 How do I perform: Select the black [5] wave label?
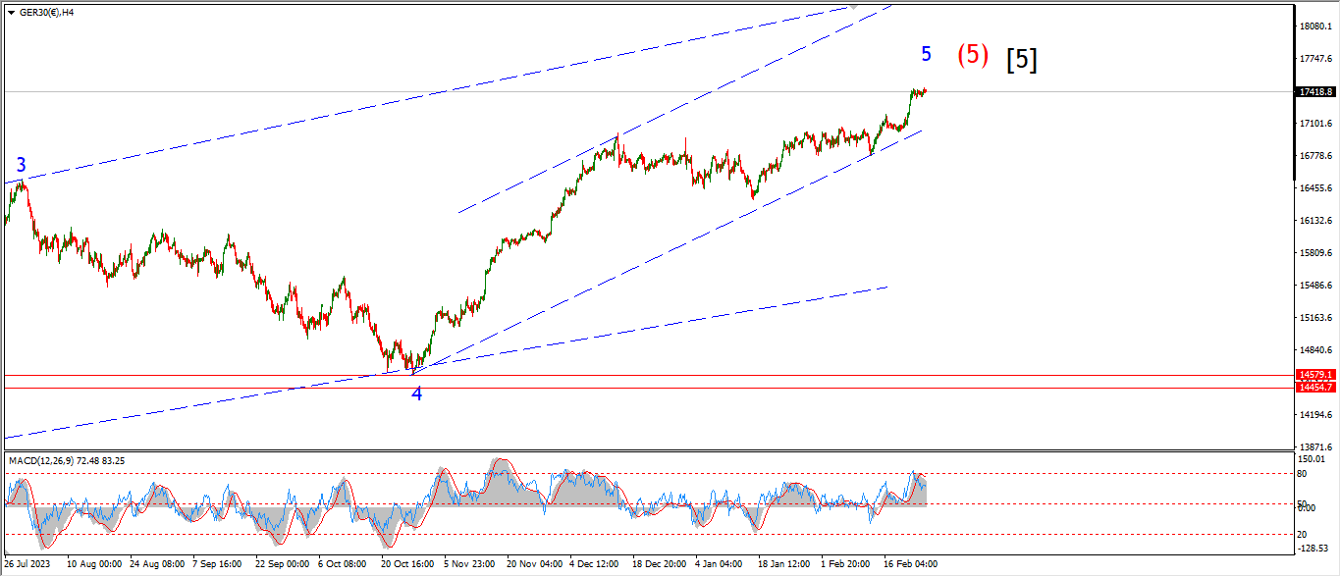click(x=1021, y=60)
